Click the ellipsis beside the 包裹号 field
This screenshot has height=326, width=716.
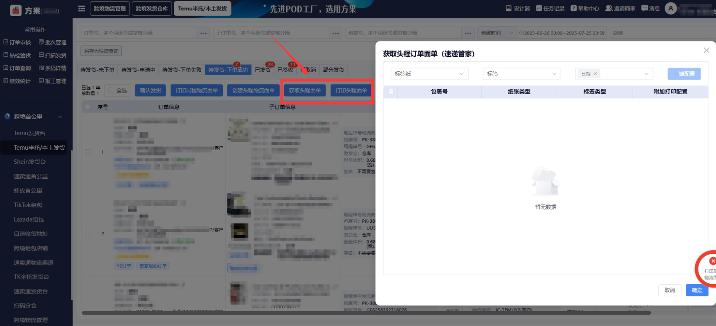tap(468, 33)
